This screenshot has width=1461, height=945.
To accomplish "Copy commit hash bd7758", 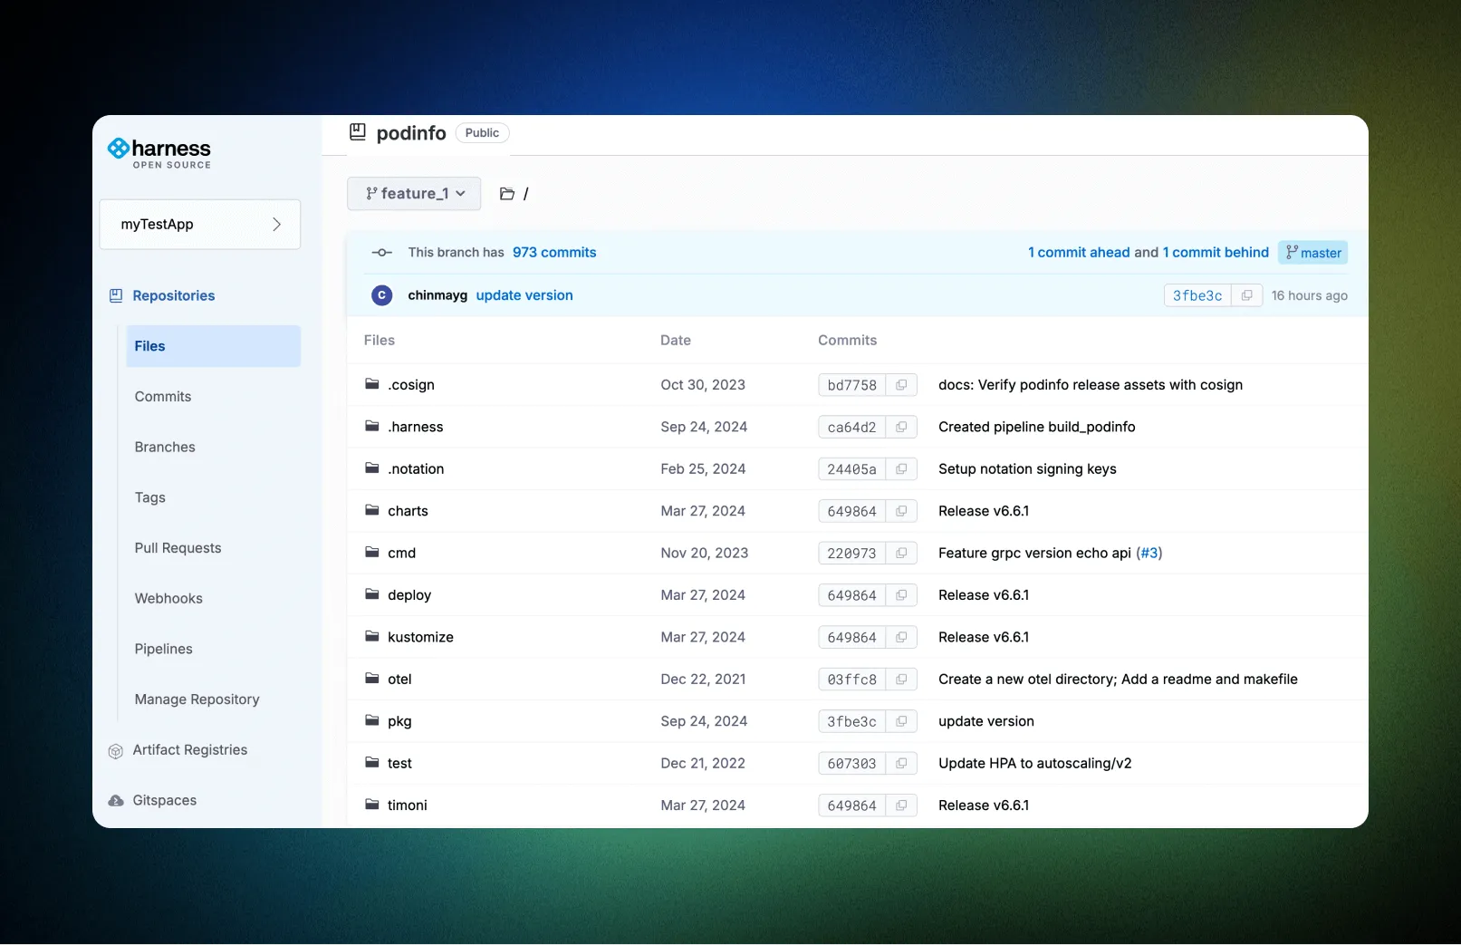I will [x=901, y=385].
